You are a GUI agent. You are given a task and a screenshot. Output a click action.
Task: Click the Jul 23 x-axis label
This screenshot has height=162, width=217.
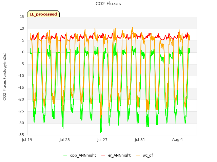65,140
